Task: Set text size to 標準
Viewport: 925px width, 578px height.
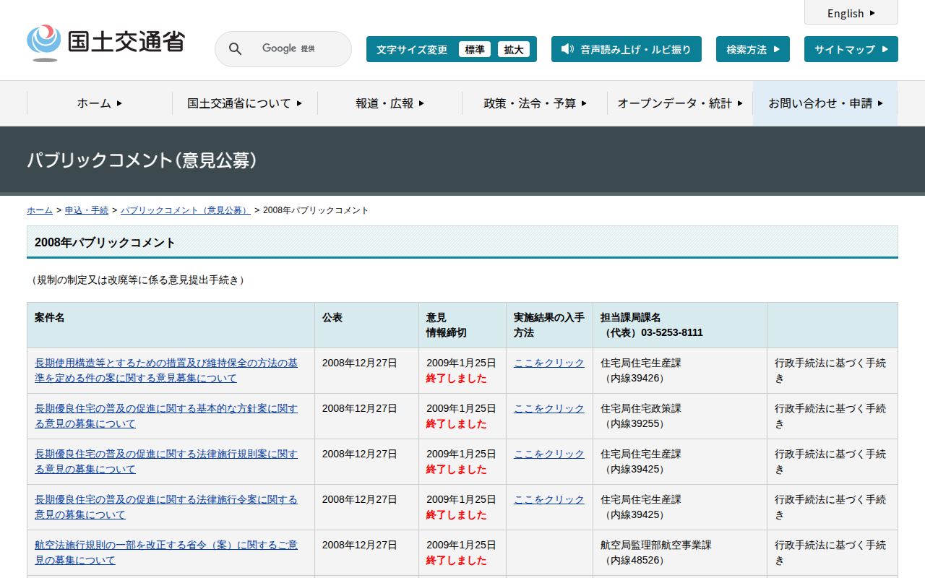Action: tap(474, 49)
